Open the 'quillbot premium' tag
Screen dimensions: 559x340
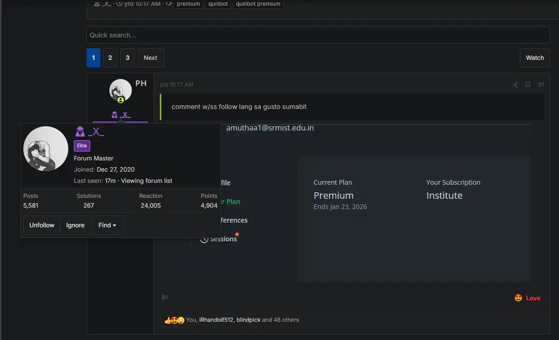pyautogui.click(x=258, y=4)
